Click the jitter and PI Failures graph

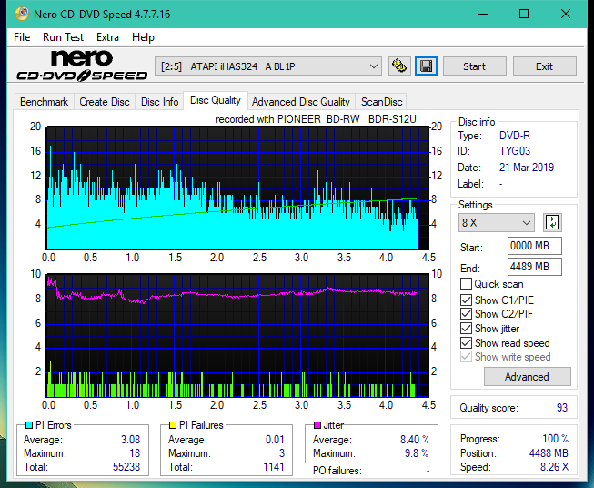click(237, 336)
